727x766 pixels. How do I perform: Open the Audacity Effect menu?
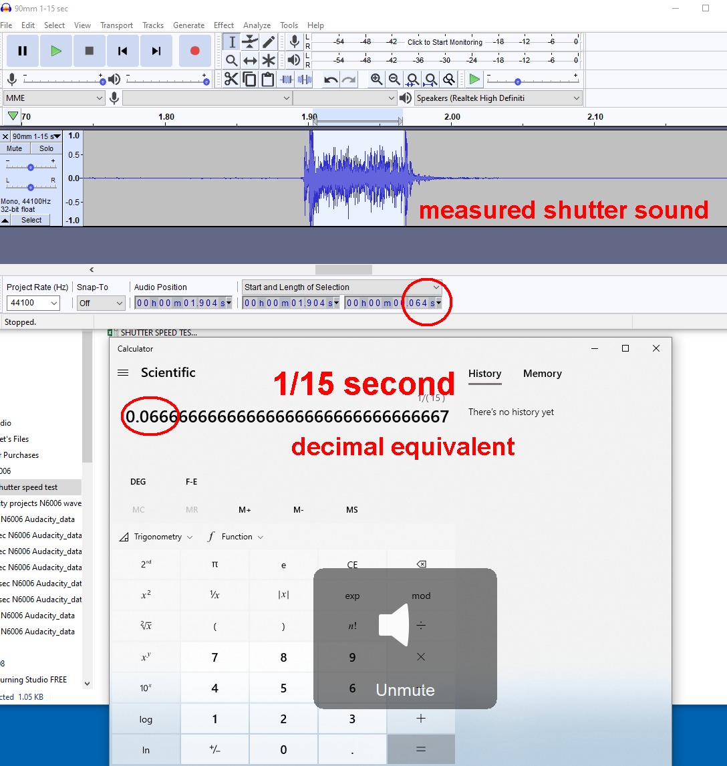[224, 25]
